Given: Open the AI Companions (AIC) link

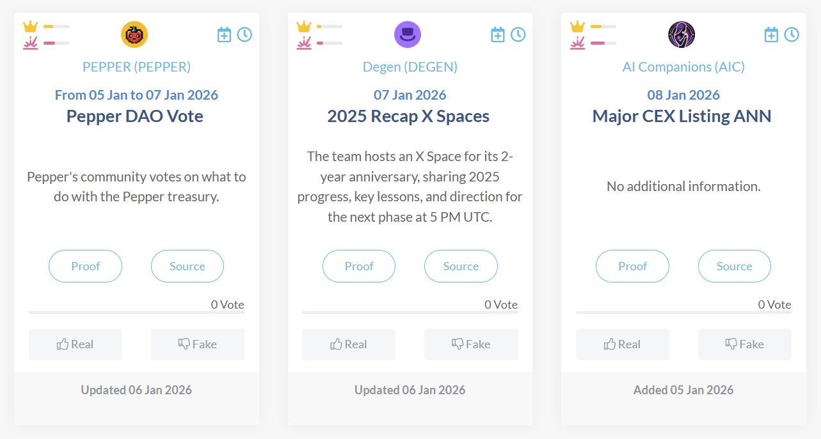Looking at the screenshot, I should 683,66.
